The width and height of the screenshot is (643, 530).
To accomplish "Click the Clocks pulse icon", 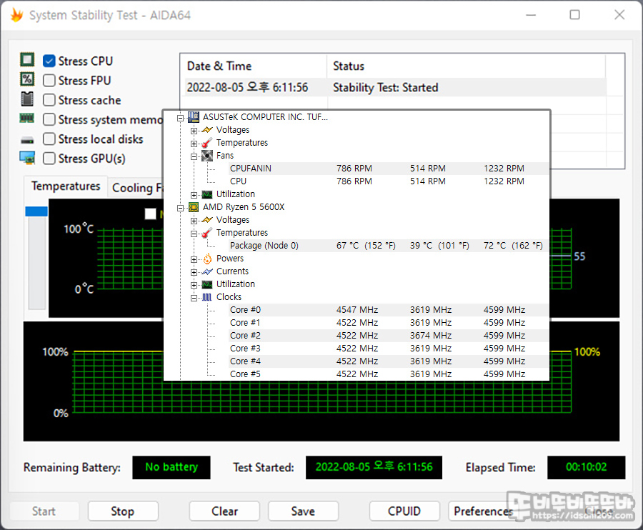I will [207, 297].
